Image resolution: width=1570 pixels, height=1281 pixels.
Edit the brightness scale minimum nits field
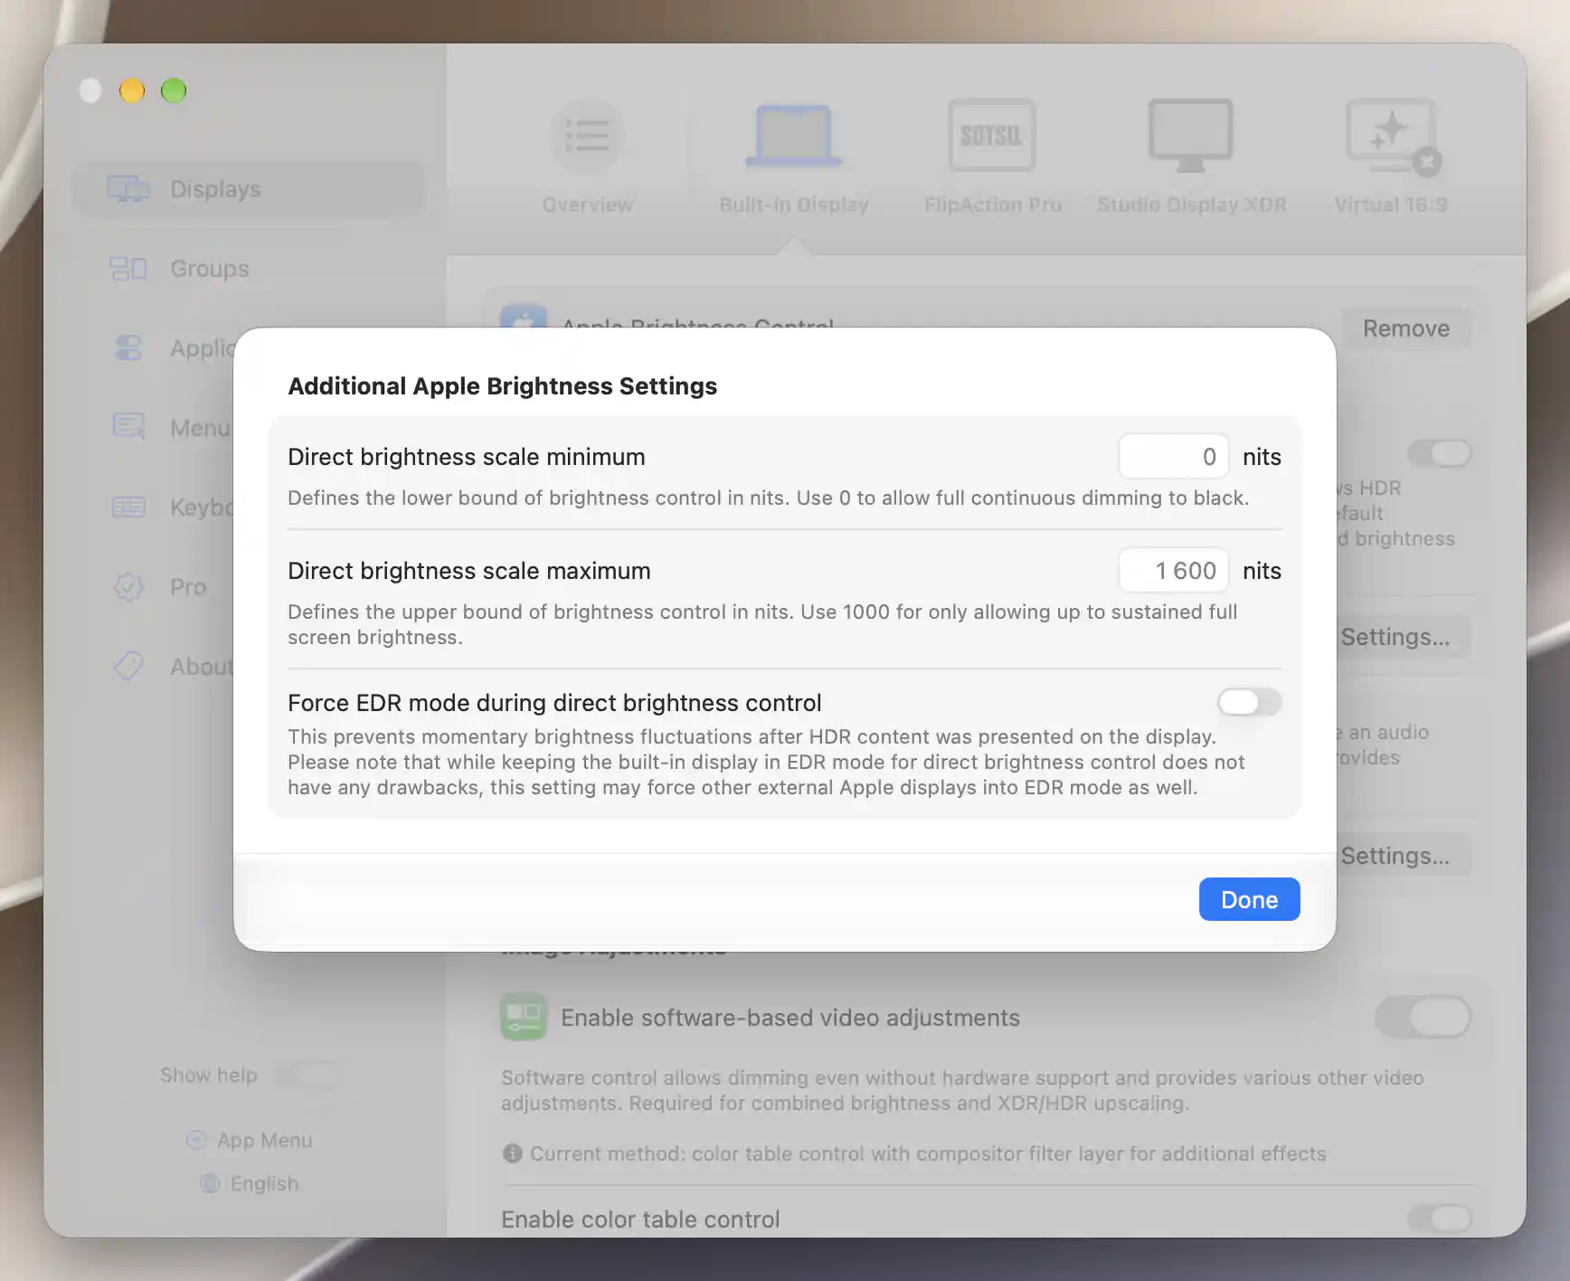point(1173,457)
